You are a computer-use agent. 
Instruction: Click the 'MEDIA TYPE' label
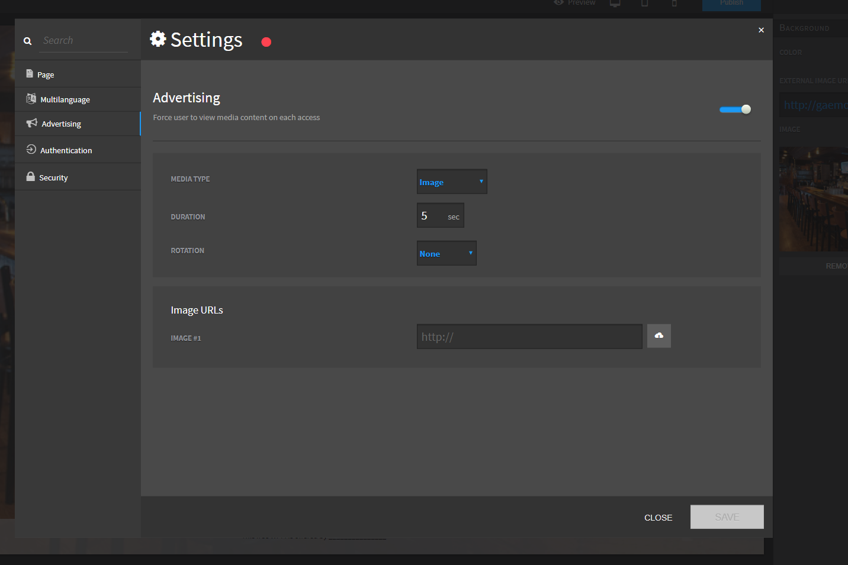190,179
